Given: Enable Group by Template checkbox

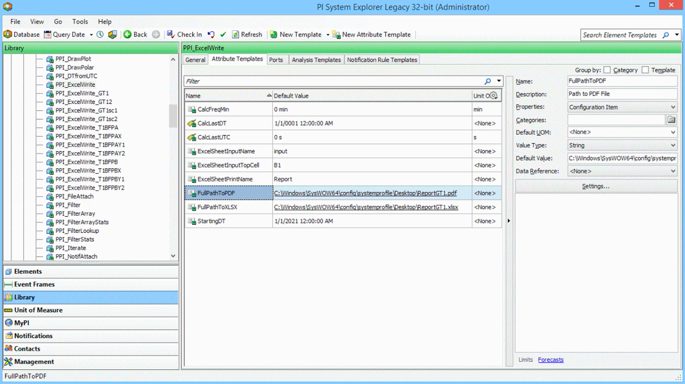Looking at the screenshot, I should tap(645, 70).
